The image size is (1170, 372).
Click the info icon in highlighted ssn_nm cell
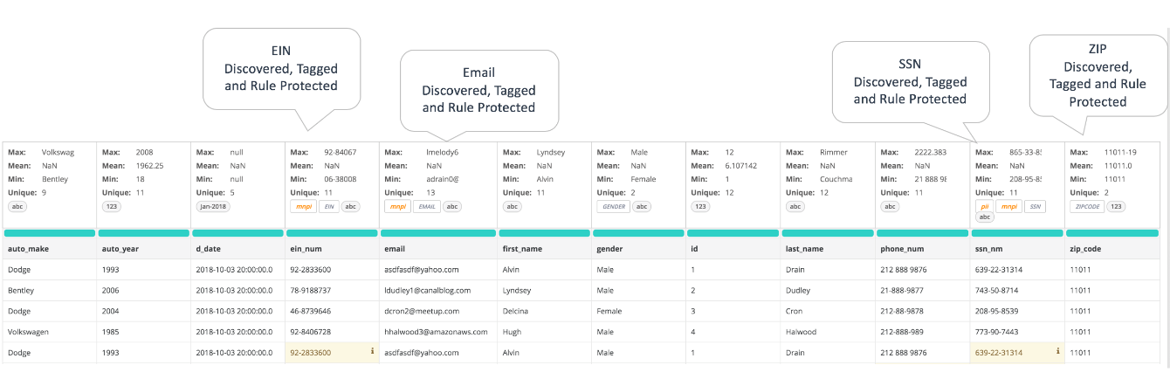1057,352
